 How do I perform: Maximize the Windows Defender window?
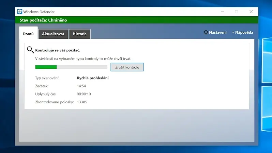coord(237,12)
